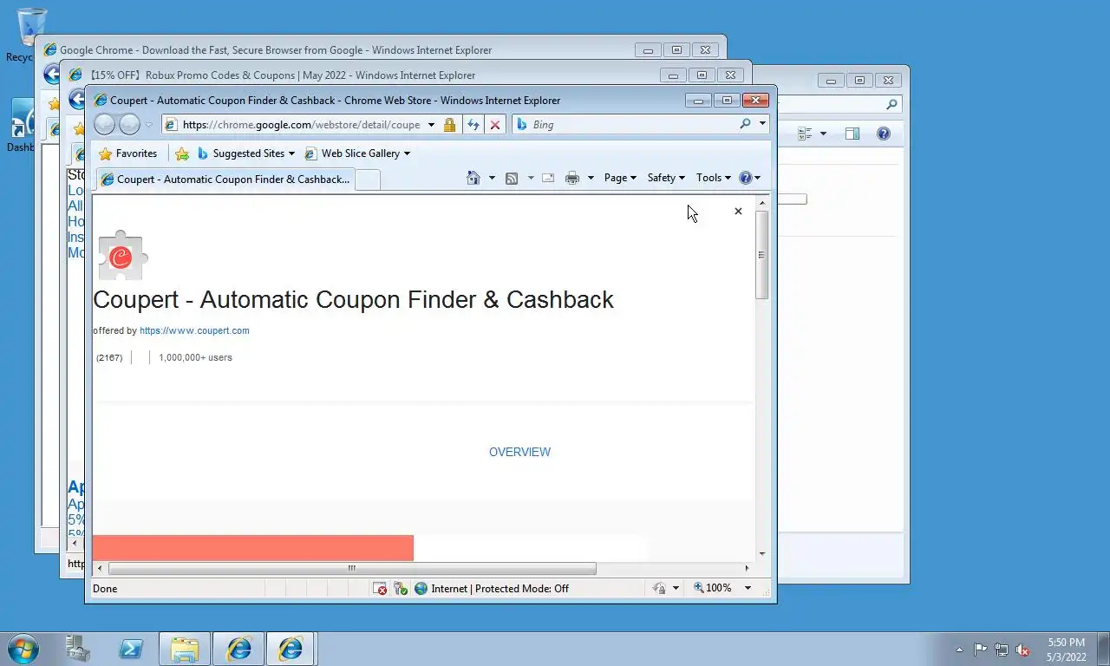The height and width of the screenshot is (666, 1110).
Task: Open the 100% zoom level dropdown arrow
Action: (748, 588)
